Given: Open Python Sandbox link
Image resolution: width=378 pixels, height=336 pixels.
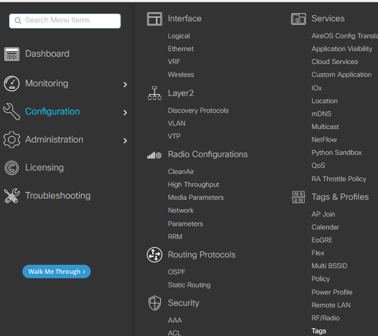Looking at the screenshot, I should click(x=337, y=153).
